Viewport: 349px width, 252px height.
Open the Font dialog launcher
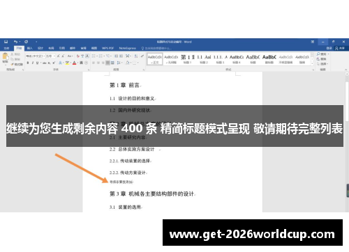[89, 70]
